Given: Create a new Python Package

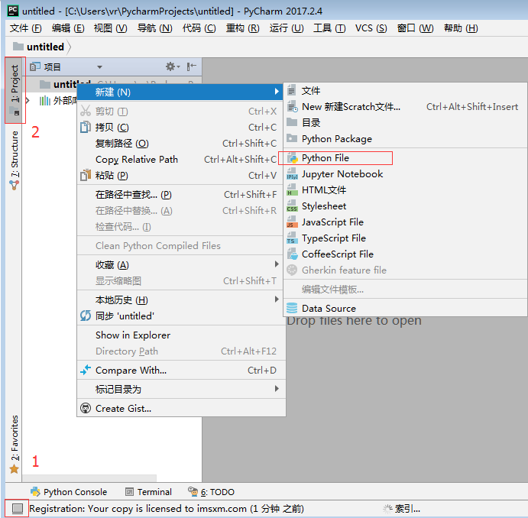Looking at the screenshot, I should coord(405,139).
